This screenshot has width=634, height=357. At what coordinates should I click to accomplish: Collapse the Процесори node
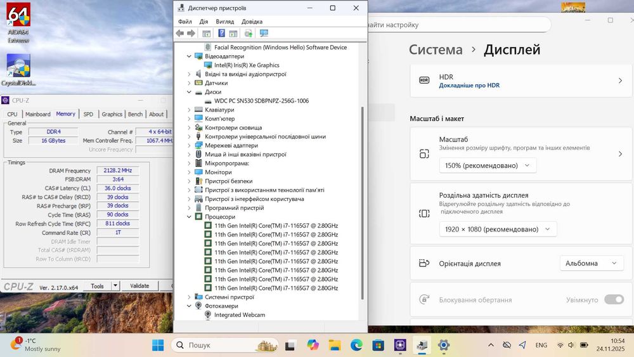coord(189,217)
